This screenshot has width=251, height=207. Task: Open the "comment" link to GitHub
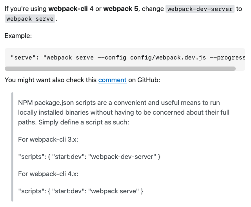click(x=112, y=80)
